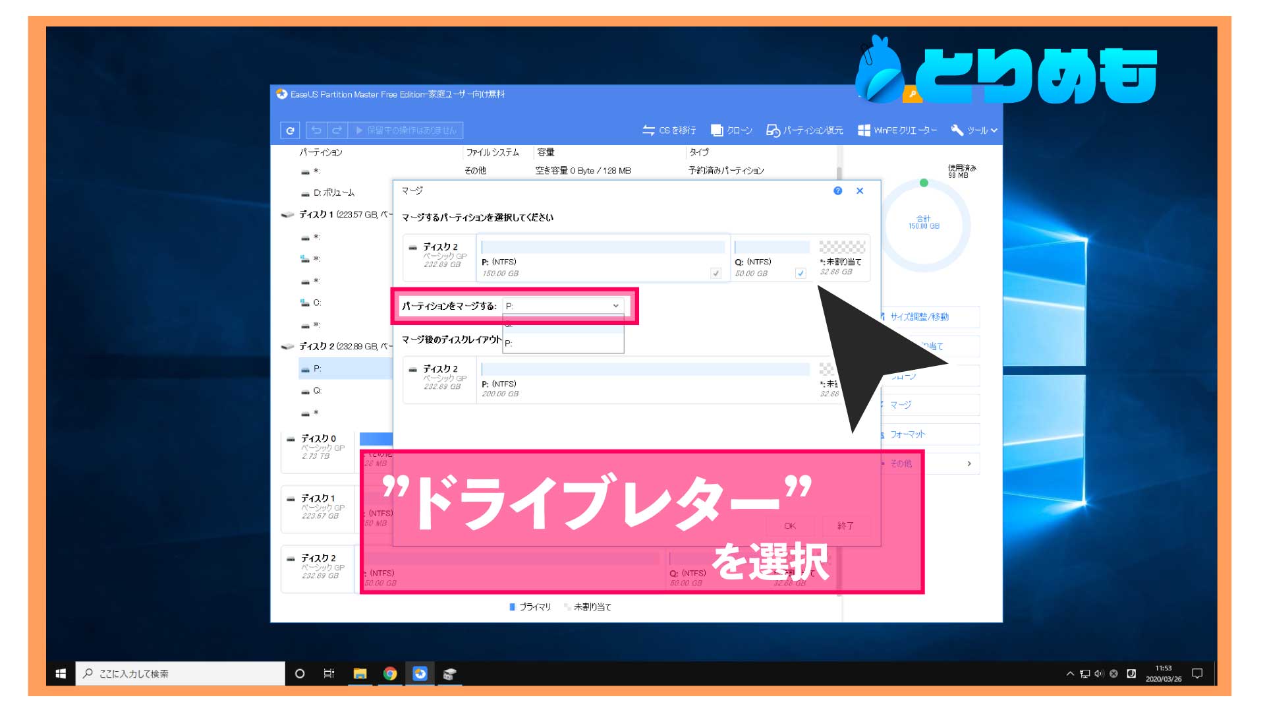Click the プライマリ blue legend swatch
This screenshot has height=712, width=1265.
coord(512,607)
